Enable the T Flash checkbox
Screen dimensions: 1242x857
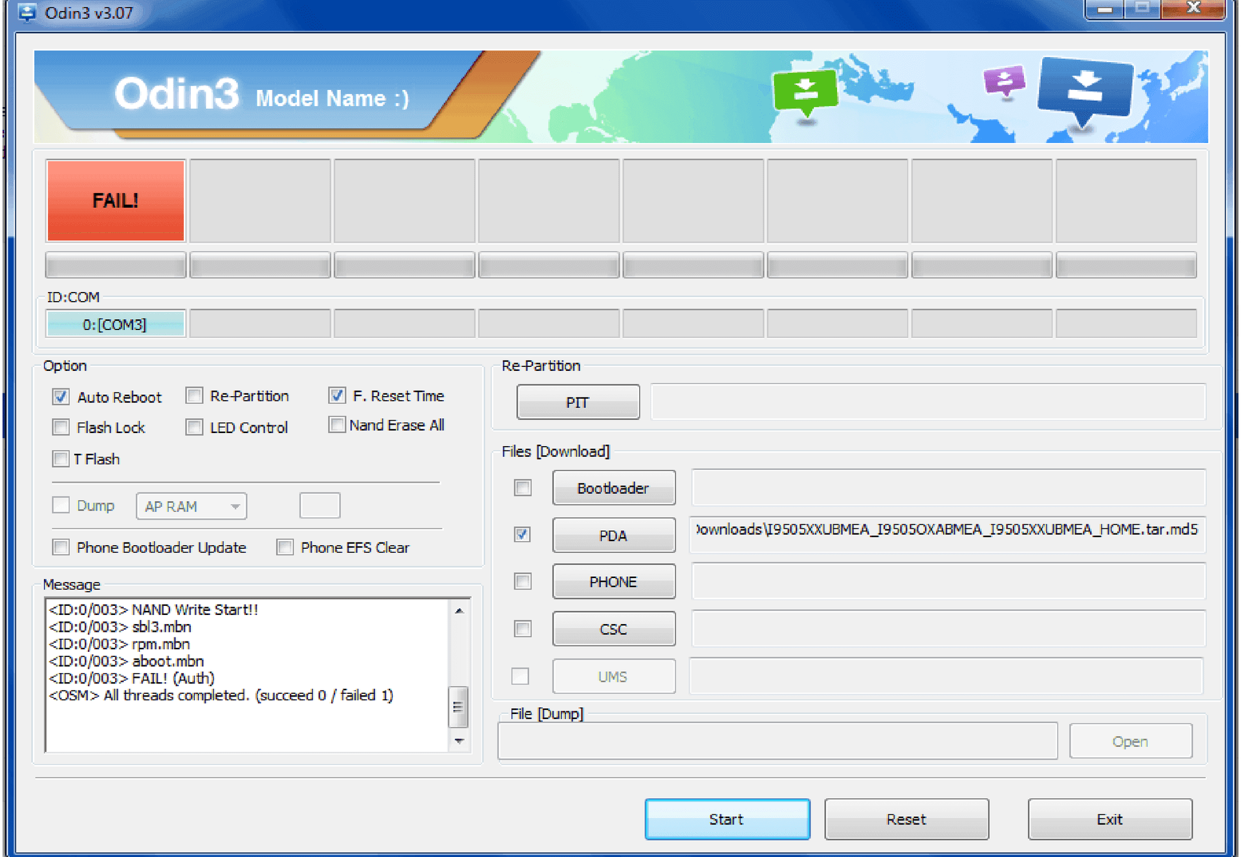[61, 459]
